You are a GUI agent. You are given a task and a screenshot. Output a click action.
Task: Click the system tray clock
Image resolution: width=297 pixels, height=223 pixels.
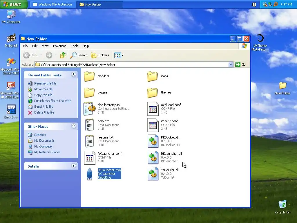pos(286,4)
